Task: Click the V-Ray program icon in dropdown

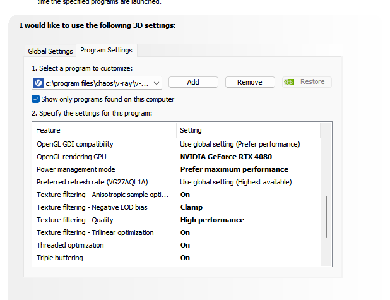Action: pos(38,82)
